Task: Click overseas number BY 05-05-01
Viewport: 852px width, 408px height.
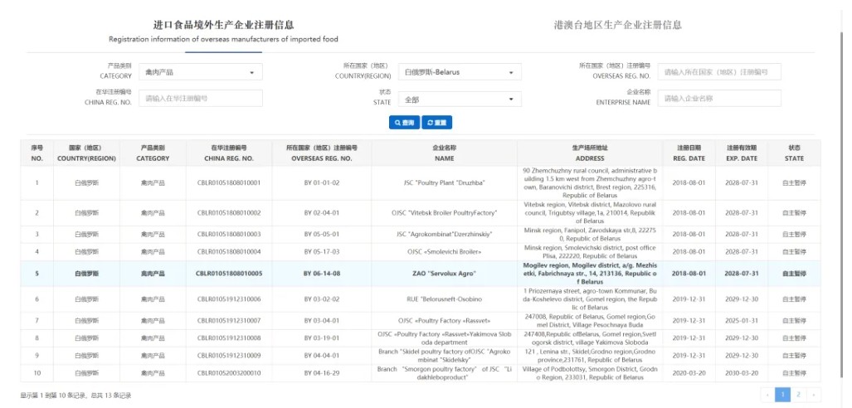Action: tap(322, 234)
